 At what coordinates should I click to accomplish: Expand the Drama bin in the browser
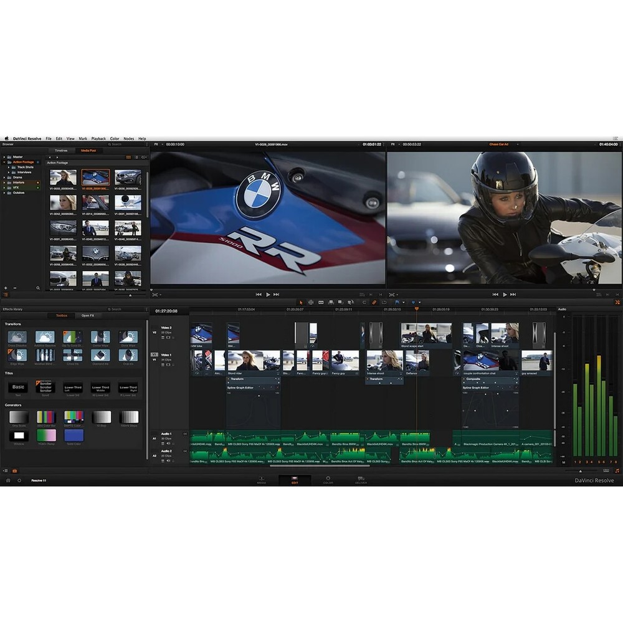click(x=4, y=178)
